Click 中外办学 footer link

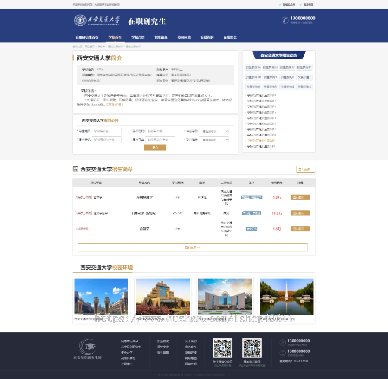click(x=127, y=353)
